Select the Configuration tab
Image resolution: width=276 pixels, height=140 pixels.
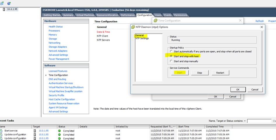pyautogui.click(x=145, y=15)
